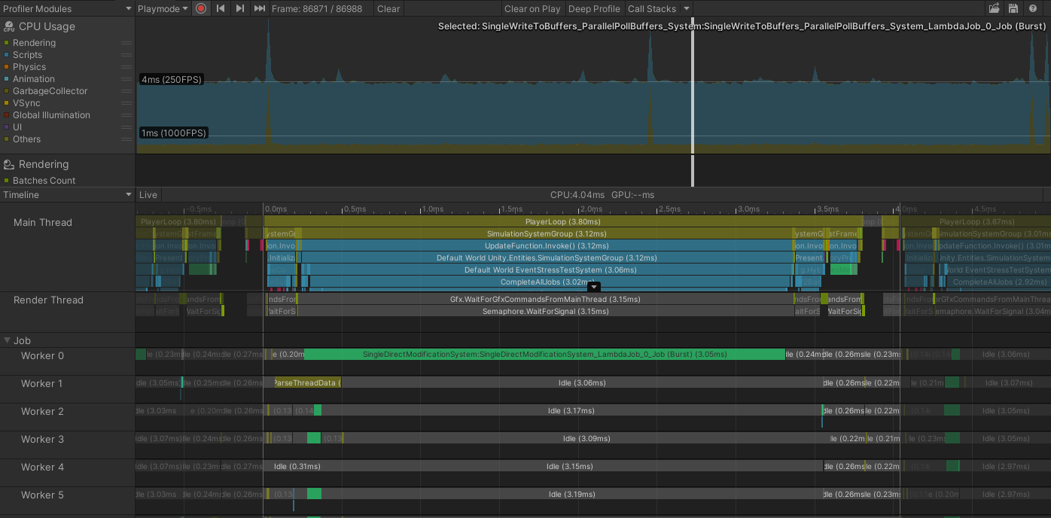1051x518 pixels.
Task: Click the Call Stacks button
Action: click(650, 8)
